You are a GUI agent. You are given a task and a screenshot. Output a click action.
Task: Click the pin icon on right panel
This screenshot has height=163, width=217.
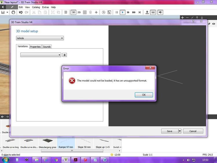(209, 24)
